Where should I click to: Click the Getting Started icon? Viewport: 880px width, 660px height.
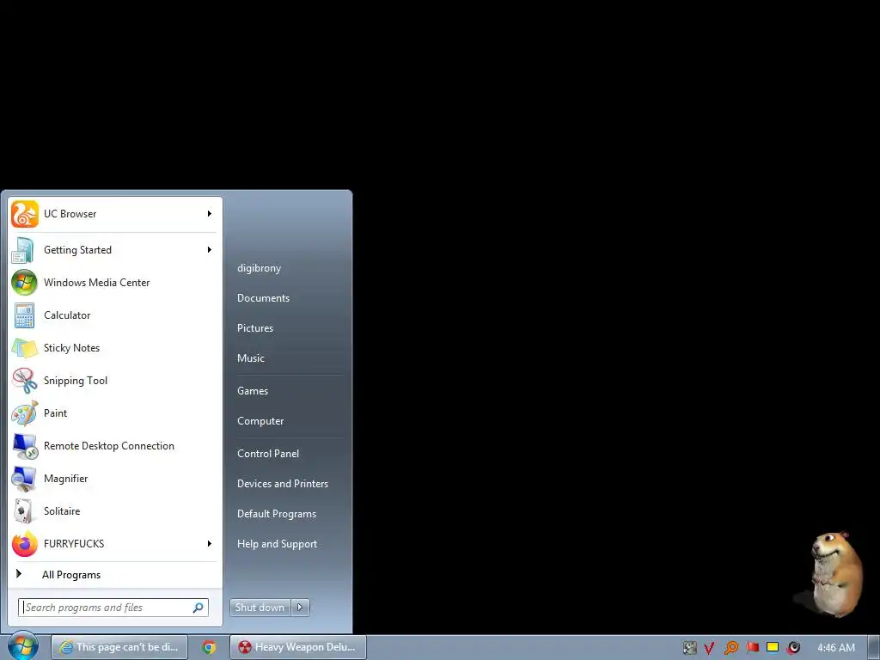coord(24,250)
